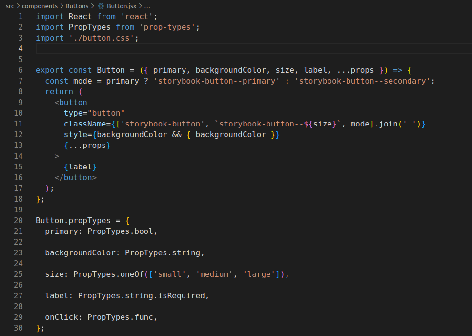Click line number 30 at the file end
Screen dimensions: 472x336
18,328
